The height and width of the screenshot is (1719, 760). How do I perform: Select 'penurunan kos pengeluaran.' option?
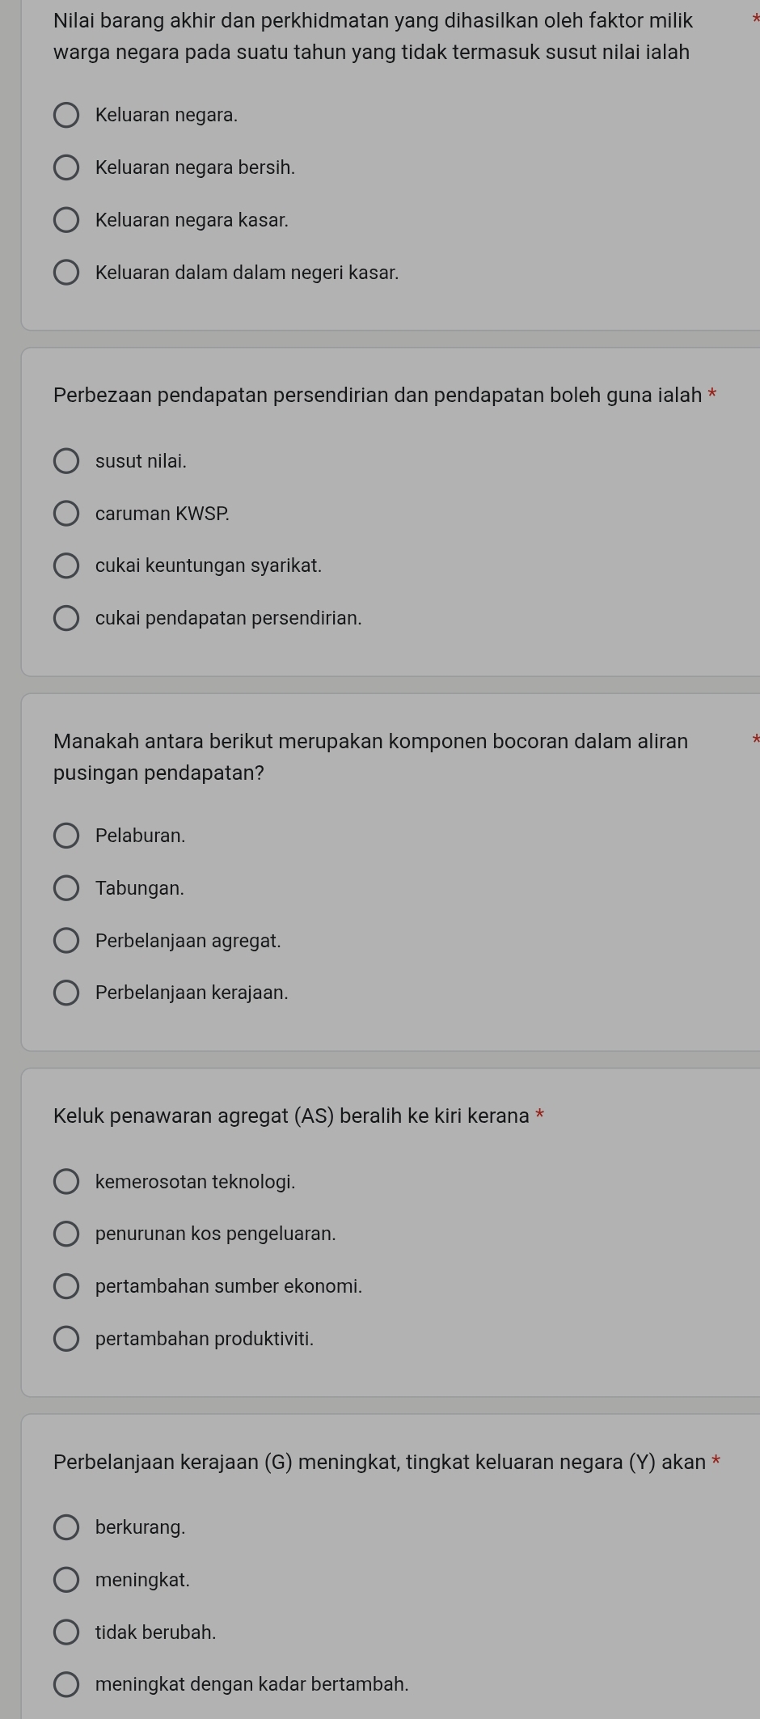point(66,1234)
